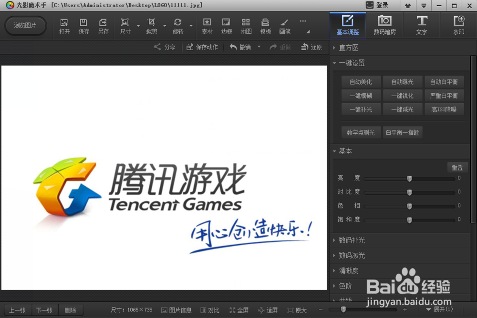Click the 对比度 contrast slider handle

pyautogui.click(x=409, y=192)
